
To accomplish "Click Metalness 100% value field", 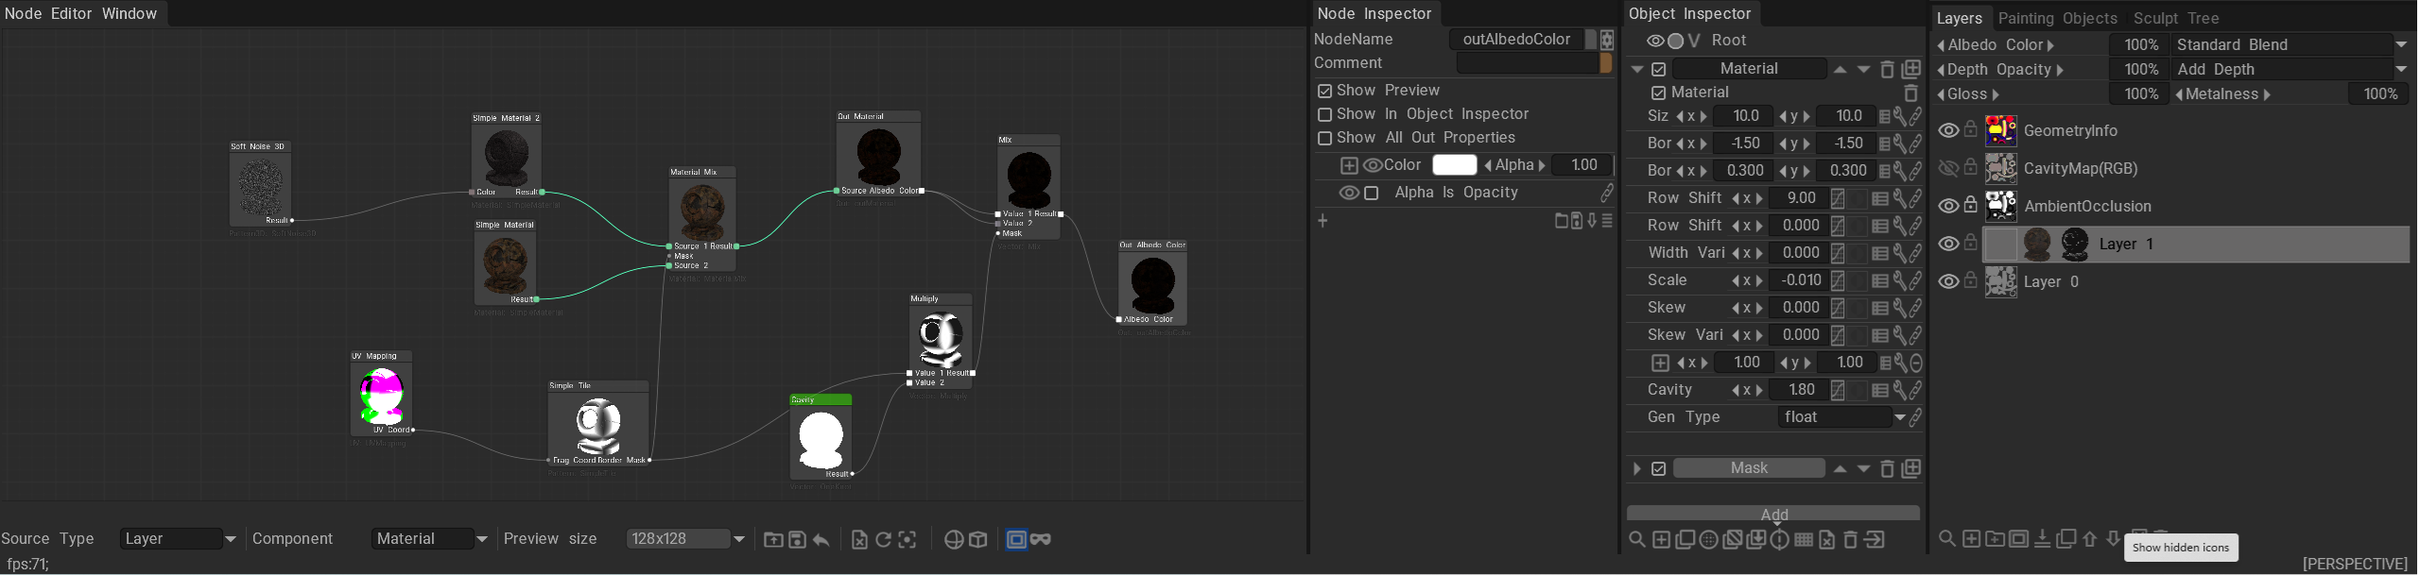I will click(x=2379, y=93).
